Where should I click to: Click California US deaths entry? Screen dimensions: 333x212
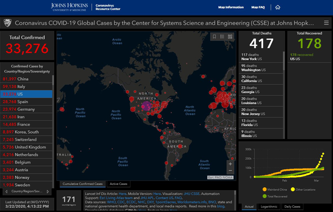(x=261, y=79)
